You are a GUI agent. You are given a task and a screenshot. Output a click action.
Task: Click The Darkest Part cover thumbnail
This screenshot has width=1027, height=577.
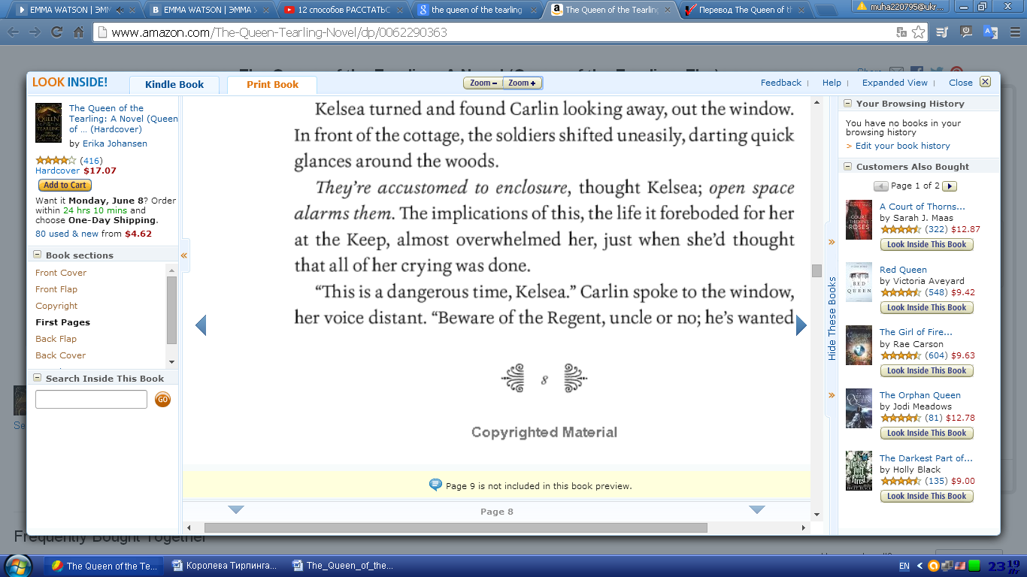coord(859,471)
